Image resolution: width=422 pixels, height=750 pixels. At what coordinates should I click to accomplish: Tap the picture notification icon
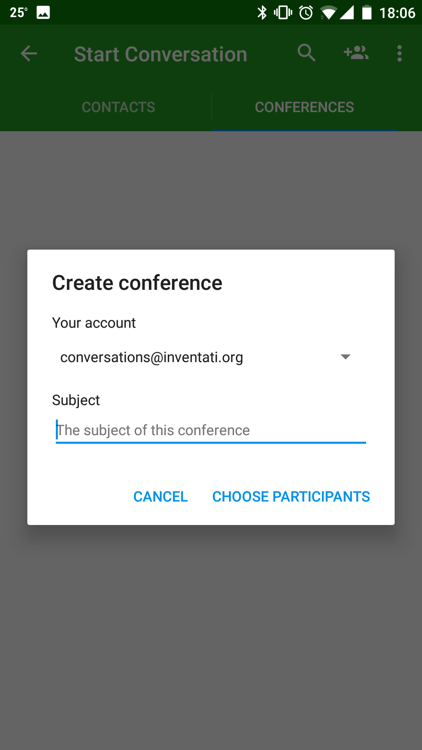[x=43, y=12]
